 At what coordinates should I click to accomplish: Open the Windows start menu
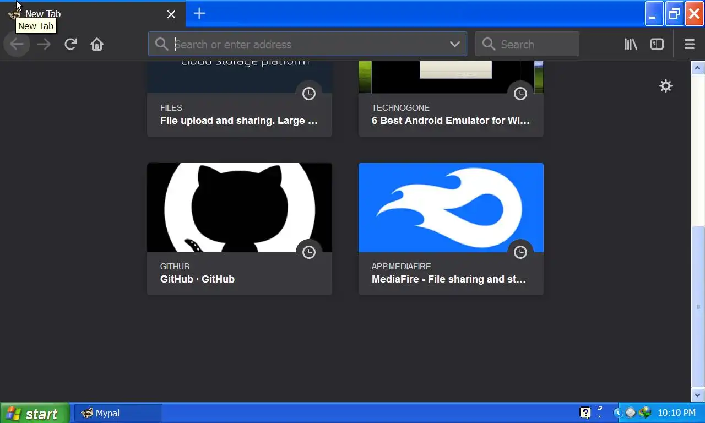click(35, 413)
